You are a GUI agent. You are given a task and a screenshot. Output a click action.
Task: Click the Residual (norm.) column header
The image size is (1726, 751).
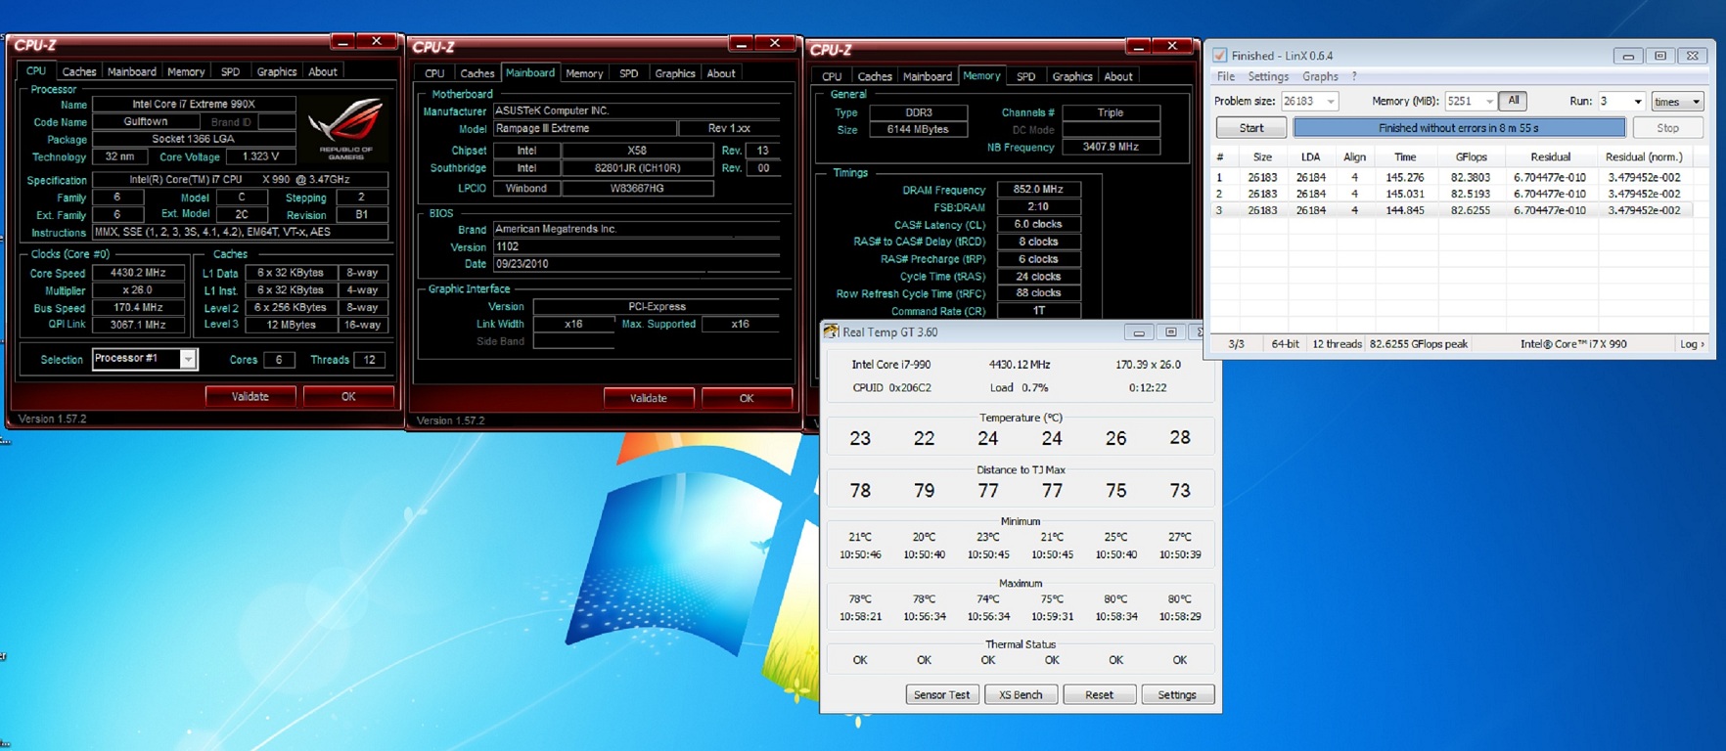[1644, 156]
